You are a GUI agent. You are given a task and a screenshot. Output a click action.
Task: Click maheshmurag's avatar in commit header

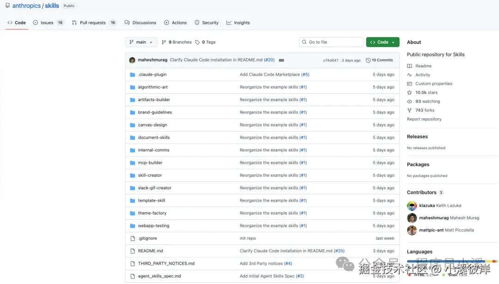[132, 60]
